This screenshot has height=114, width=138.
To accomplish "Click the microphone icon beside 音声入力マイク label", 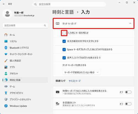I will pyautogui.click(x=100, y=58).
